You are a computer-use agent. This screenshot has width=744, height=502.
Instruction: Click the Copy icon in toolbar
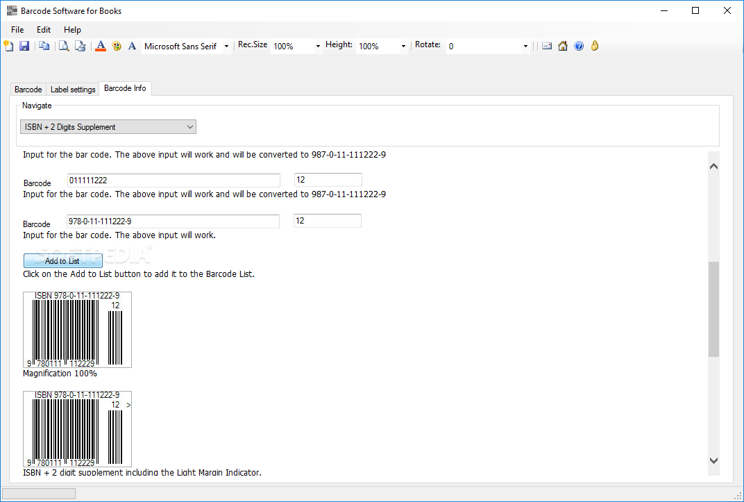pos(44,46)
